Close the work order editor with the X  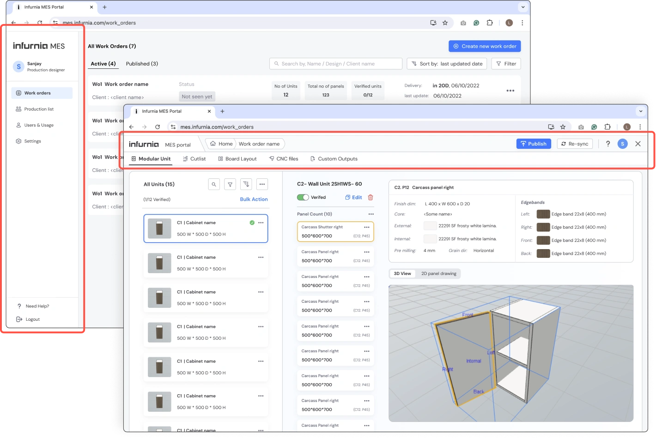(638, 144)
